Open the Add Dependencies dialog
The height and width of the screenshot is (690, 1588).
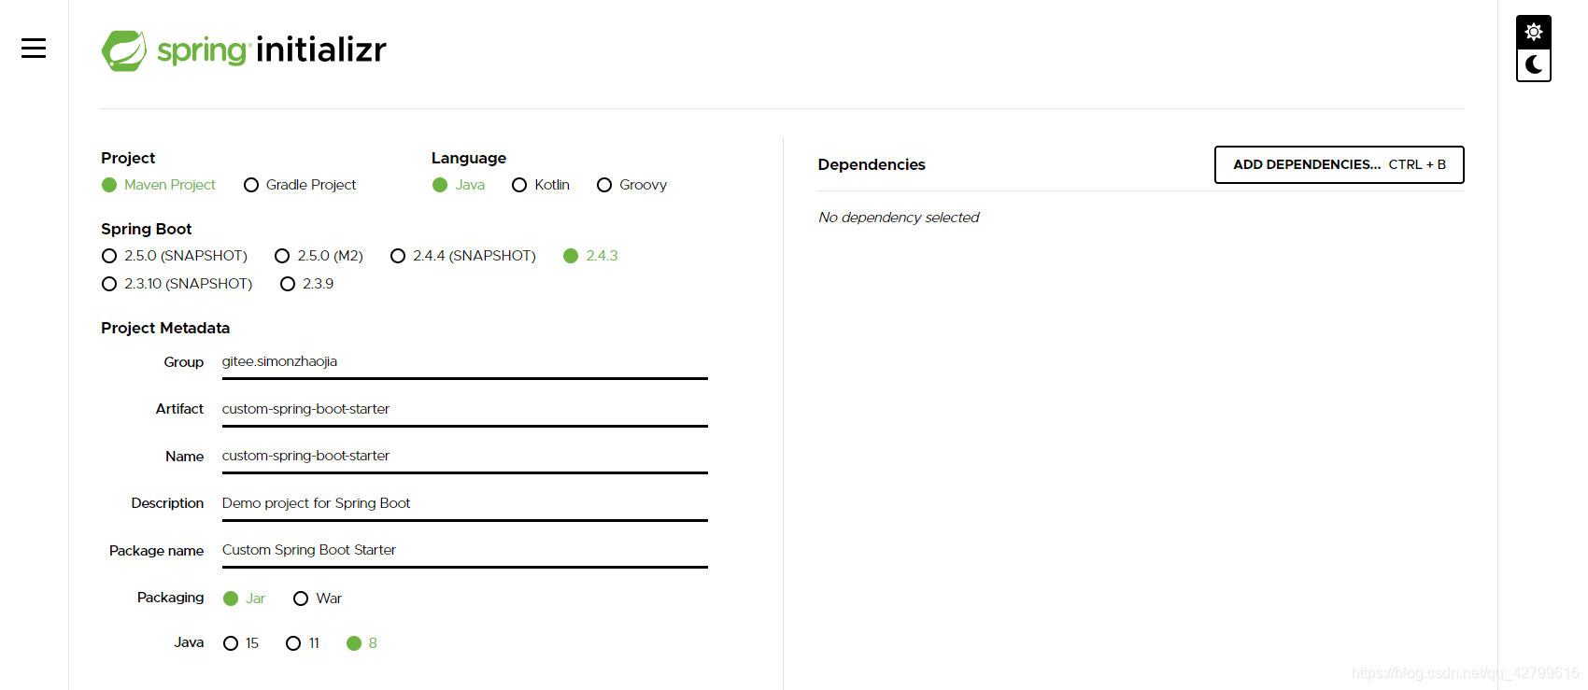click(x=1339, y=164)
